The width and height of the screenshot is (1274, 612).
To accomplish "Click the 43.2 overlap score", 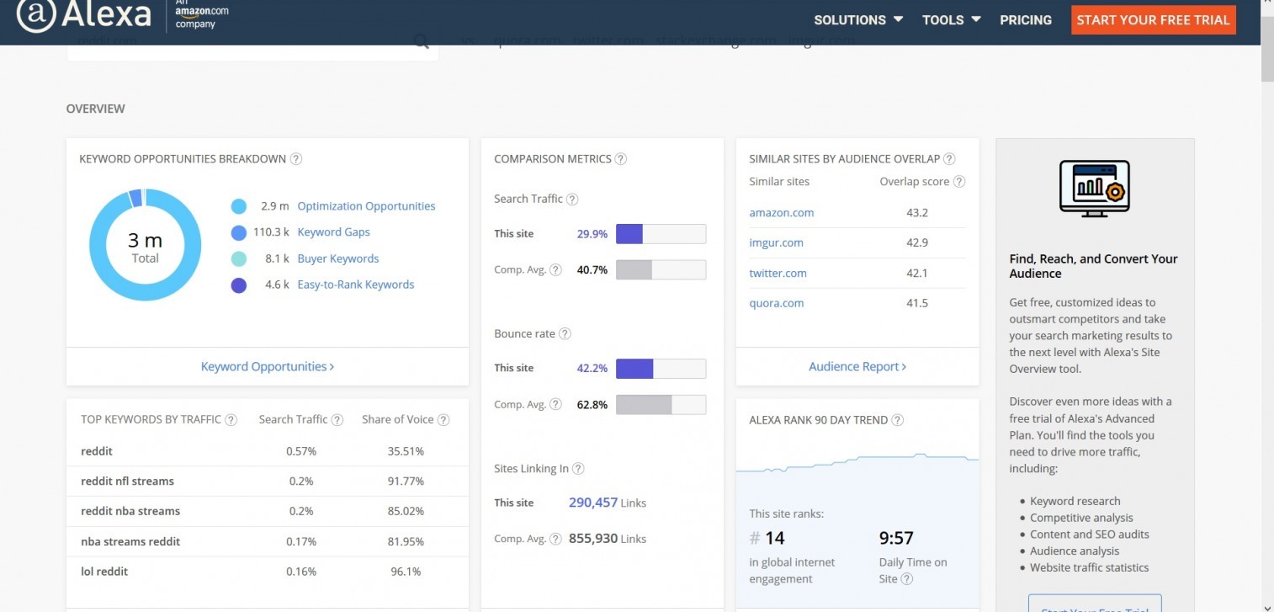I will pos(917,213).
